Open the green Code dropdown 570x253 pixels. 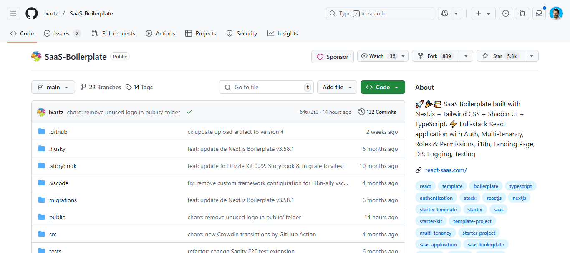click(x=383, y=87)
